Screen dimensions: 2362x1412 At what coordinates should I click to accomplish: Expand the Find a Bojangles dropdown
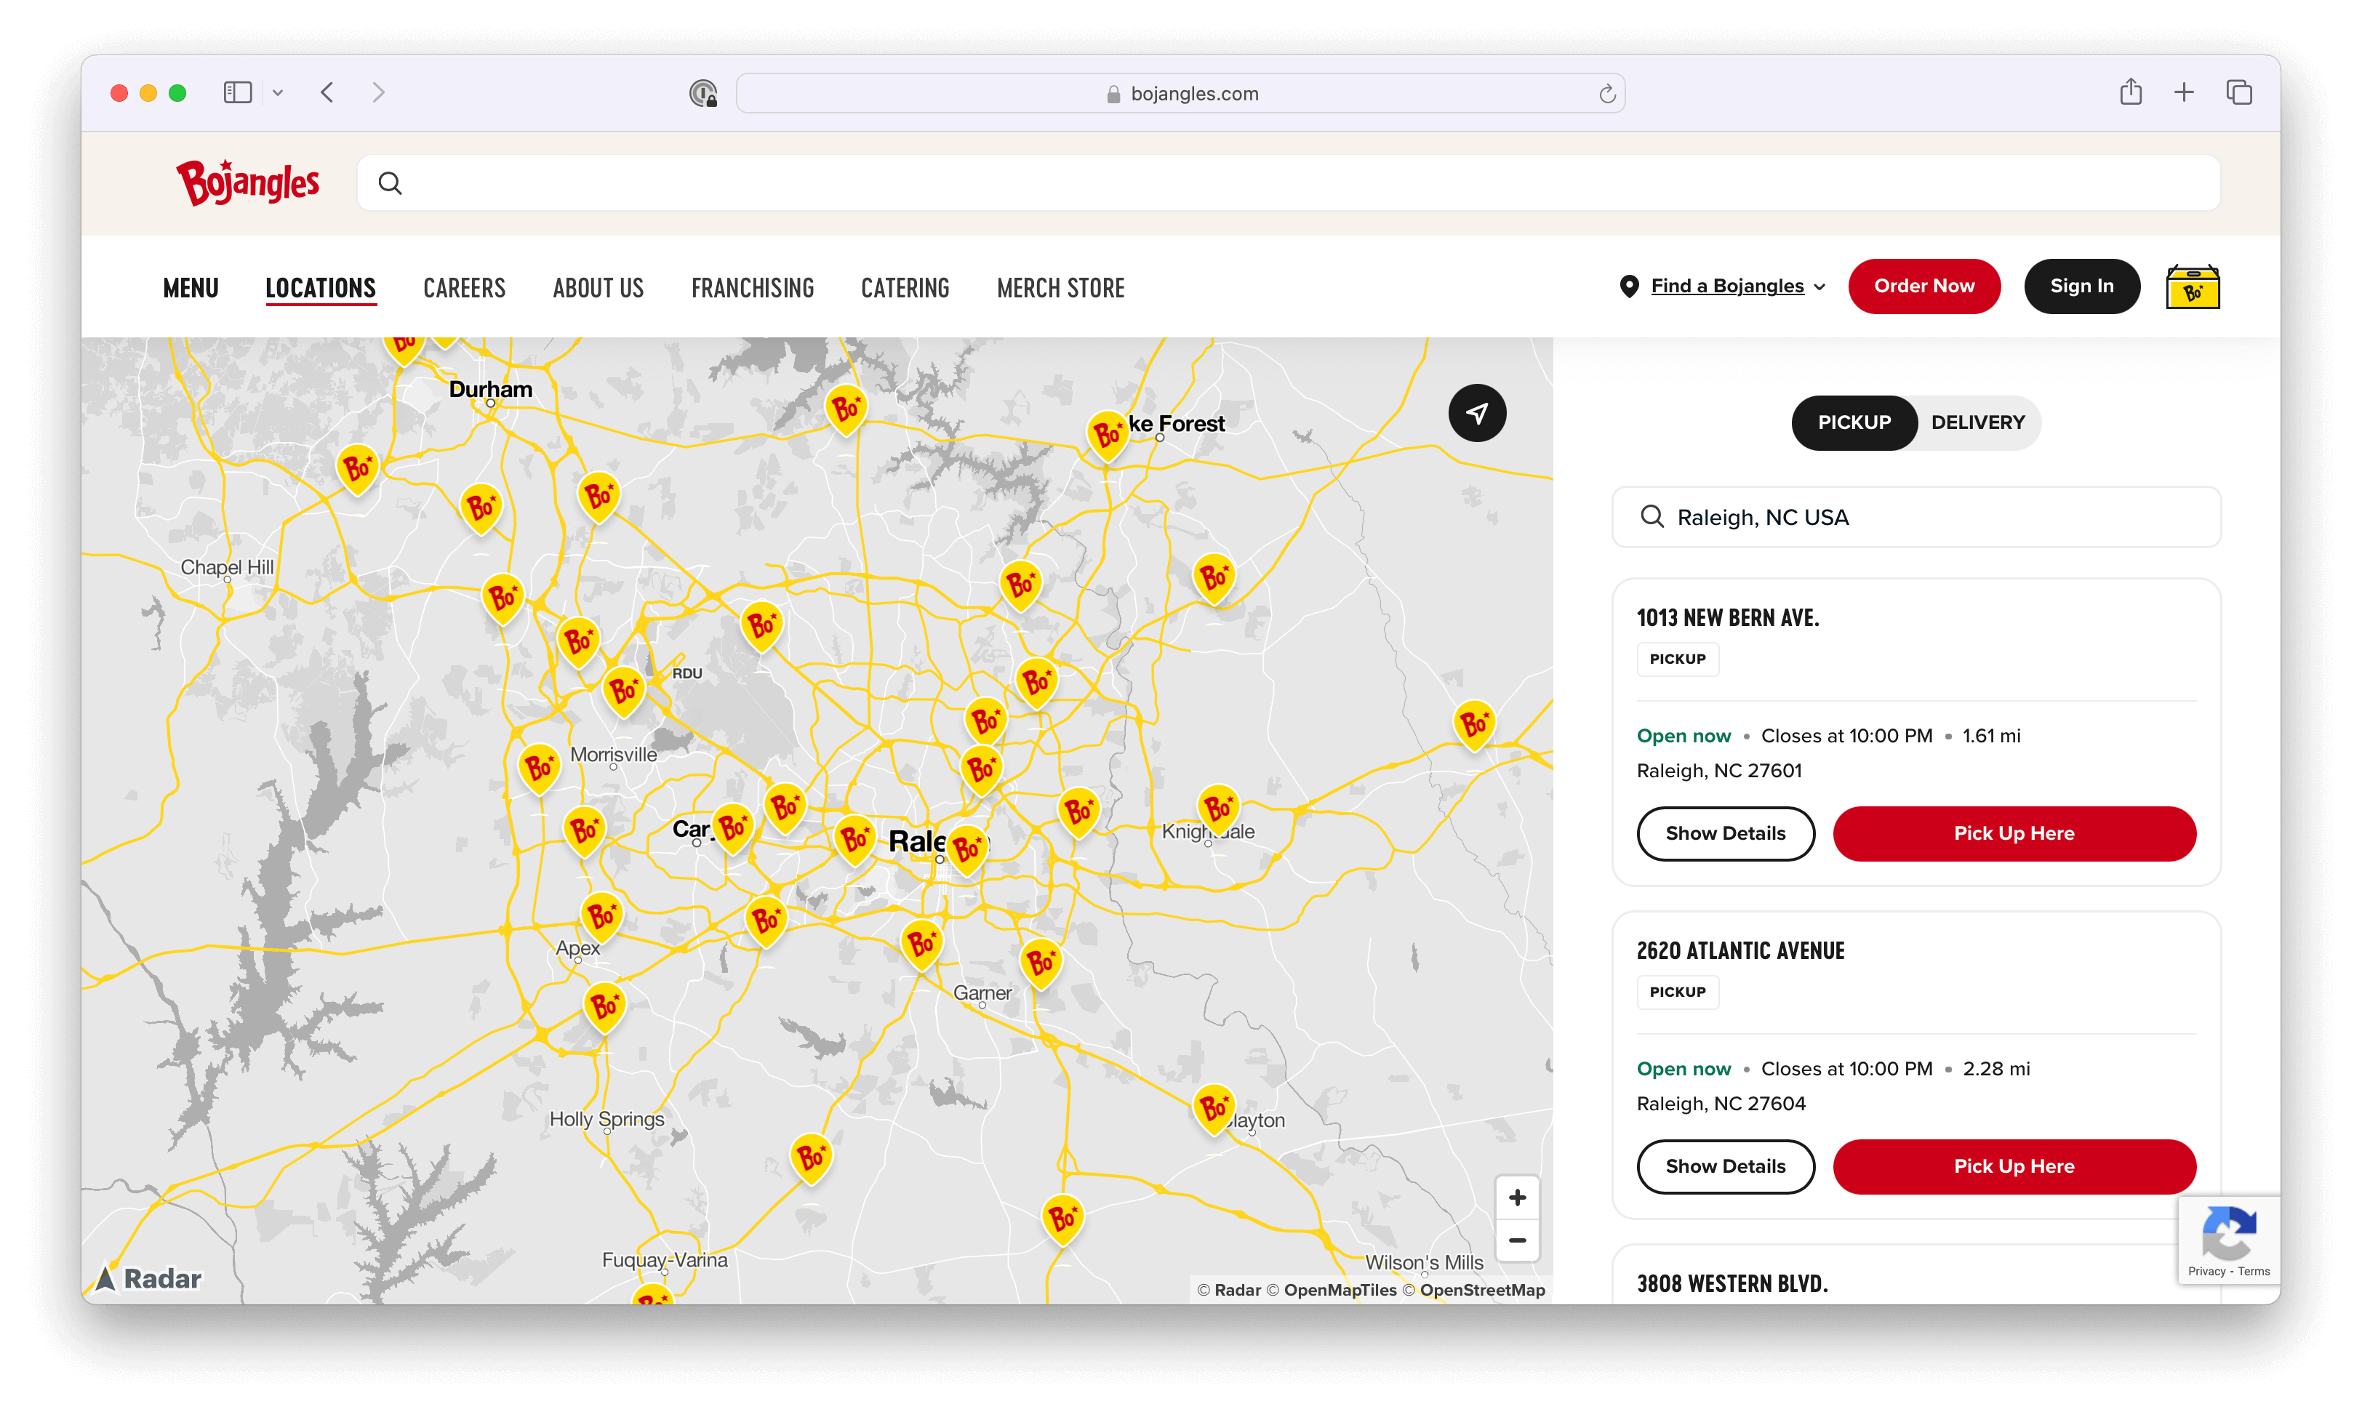click(1738, 286)
